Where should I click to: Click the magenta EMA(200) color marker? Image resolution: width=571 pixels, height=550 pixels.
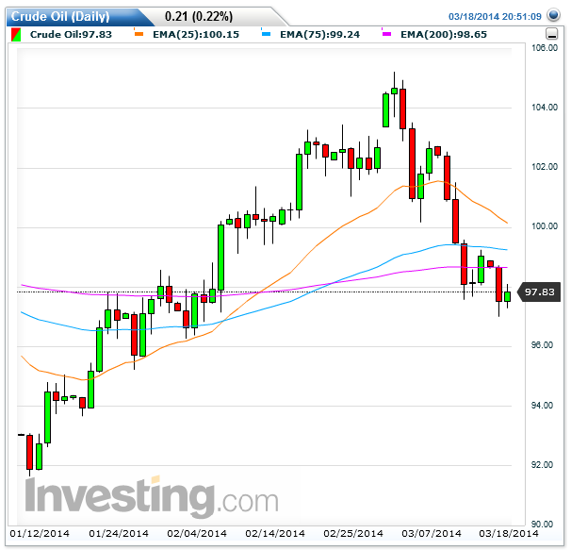[x=386, y=34]
